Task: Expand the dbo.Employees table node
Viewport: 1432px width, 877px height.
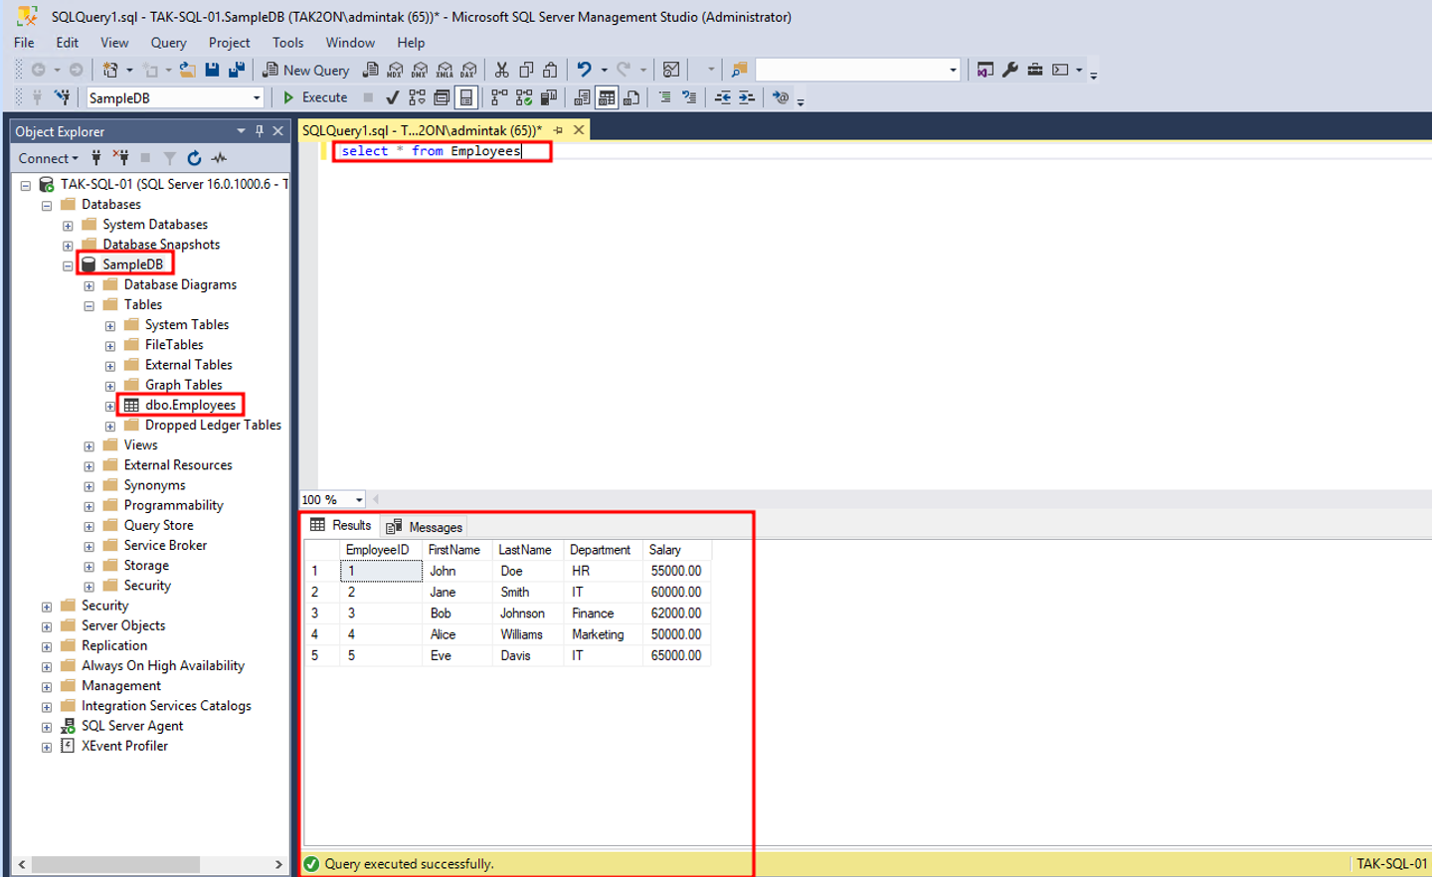Action: [110, 407]
